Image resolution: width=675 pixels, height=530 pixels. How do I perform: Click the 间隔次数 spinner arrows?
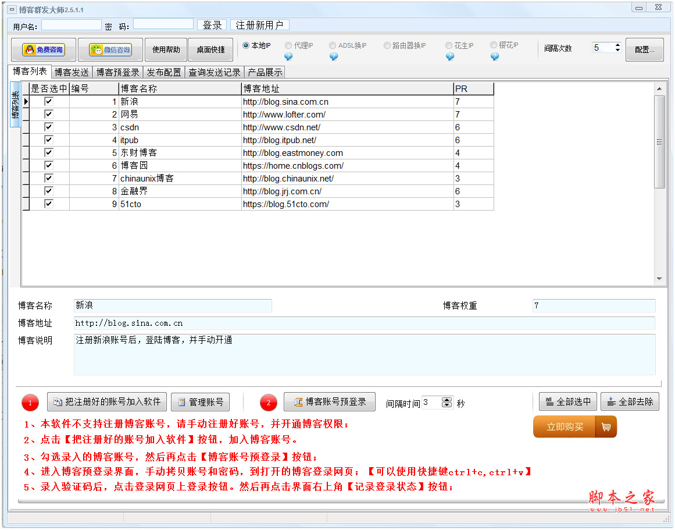(x=618, y=47)
